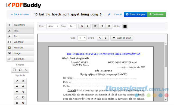Image resolution: width=174 pixels, height=105 pixels.
Task: Select the Transform tool
Action: pos(20,25)
